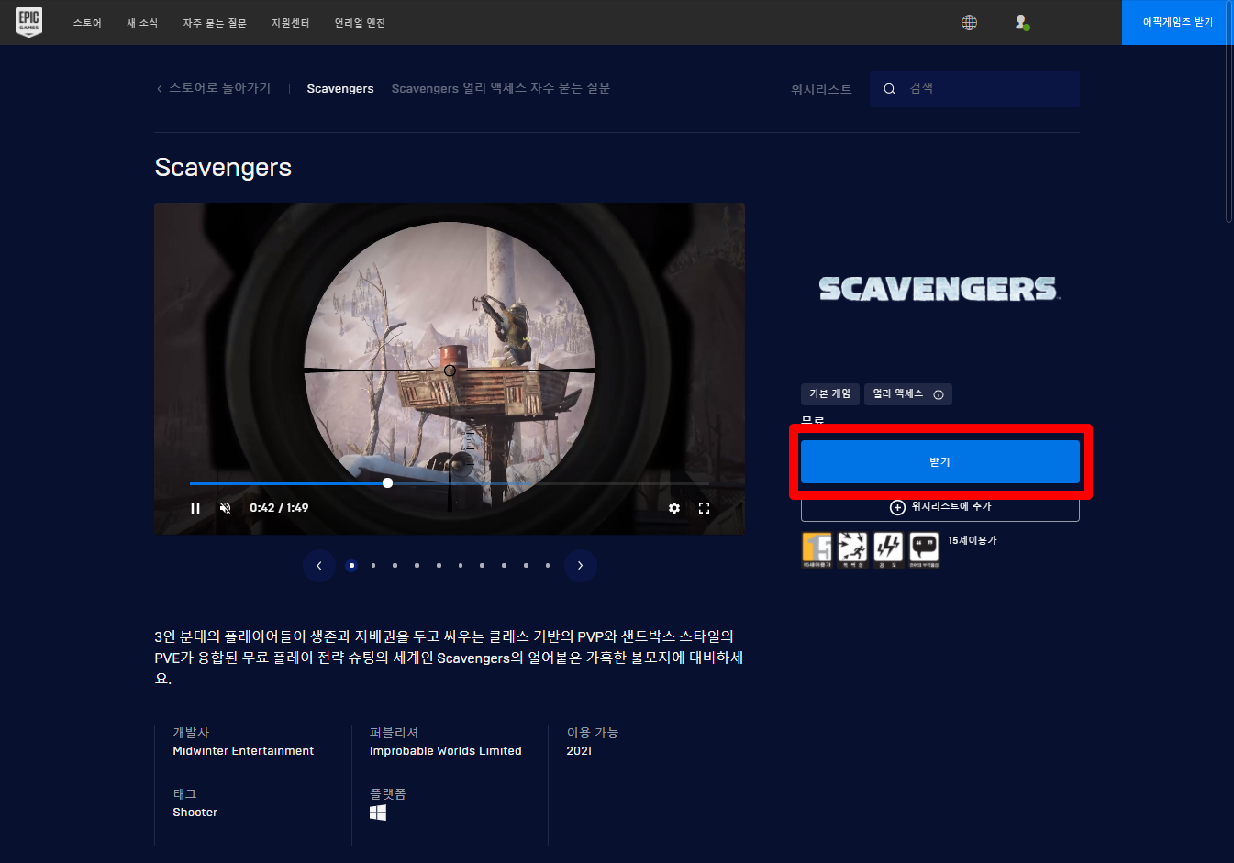Click the Midwinter Entertainment developer name
This screenshot has height=863, width=1234.
[243, 751]
